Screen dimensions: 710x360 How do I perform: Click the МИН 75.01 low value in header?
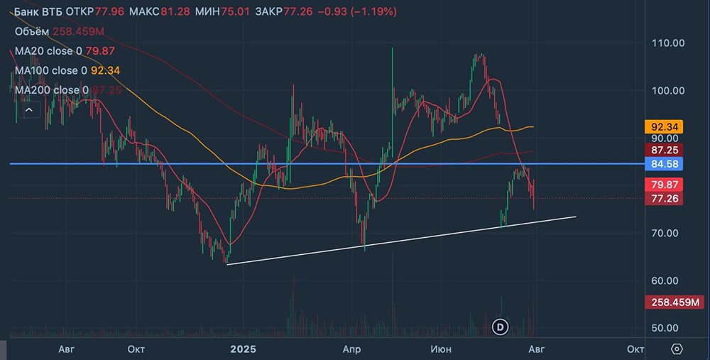pos(222,11)
